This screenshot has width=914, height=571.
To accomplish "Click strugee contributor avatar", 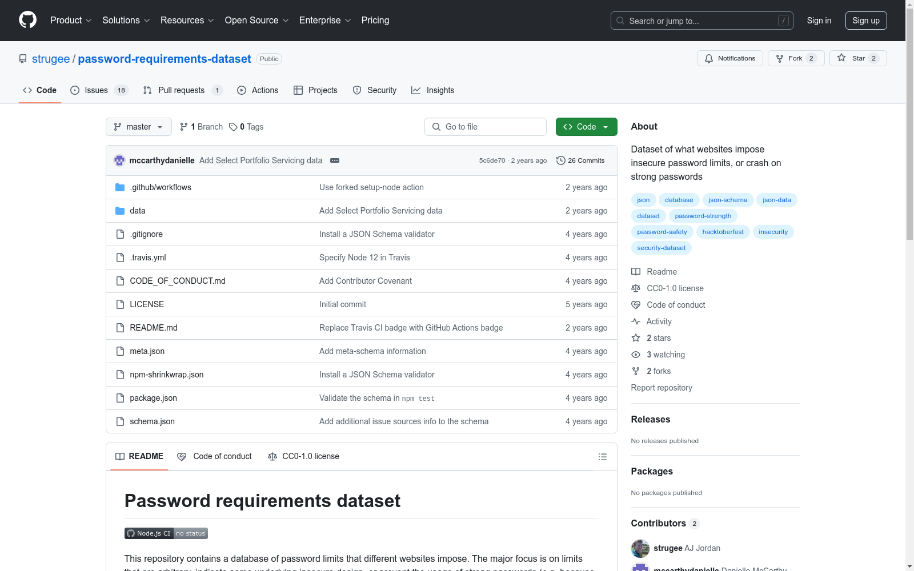I will pyautogui.click(x=640, y=548).
